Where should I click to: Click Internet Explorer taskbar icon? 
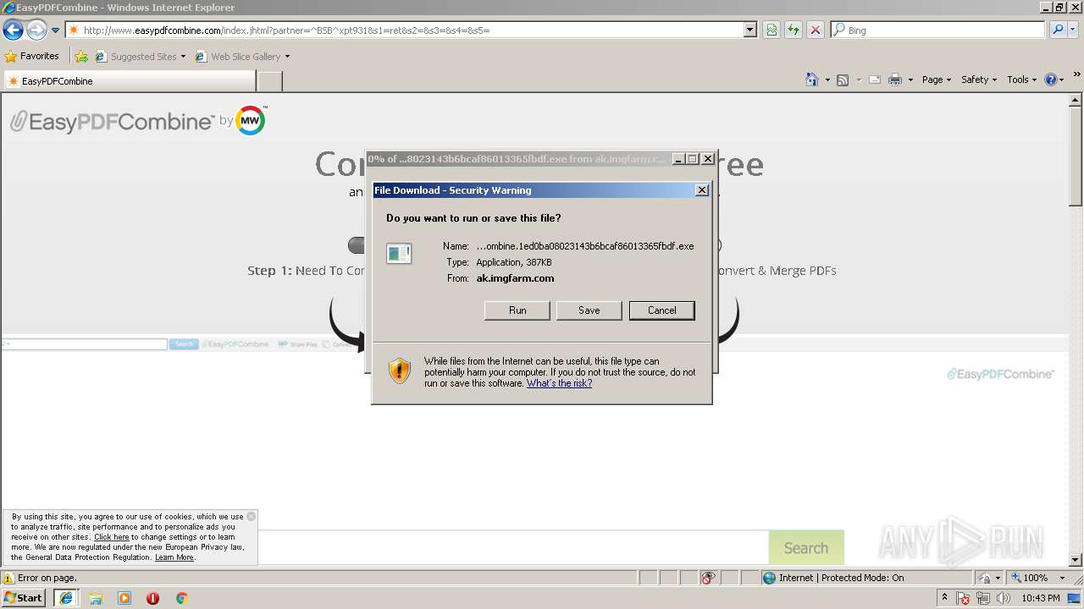[x=65, y=598]
